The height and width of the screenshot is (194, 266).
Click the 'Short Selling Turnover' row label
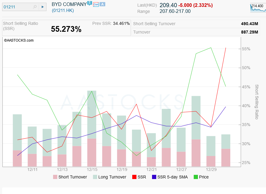(154, 24)
